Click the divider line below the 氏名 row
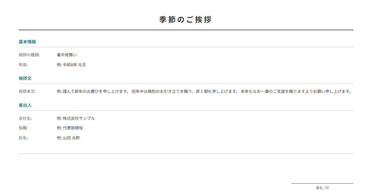 point(186,154)
